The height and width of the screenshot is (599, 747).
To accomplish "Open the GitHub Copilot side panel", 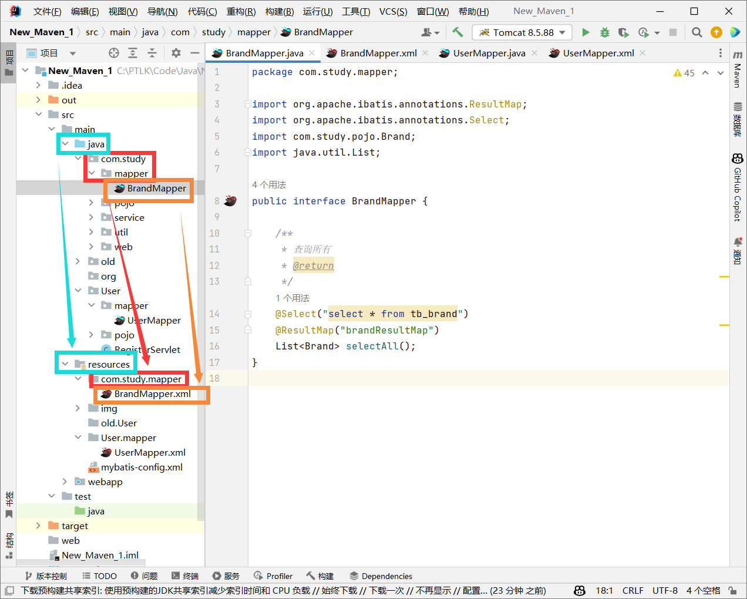I will (738, 188).
